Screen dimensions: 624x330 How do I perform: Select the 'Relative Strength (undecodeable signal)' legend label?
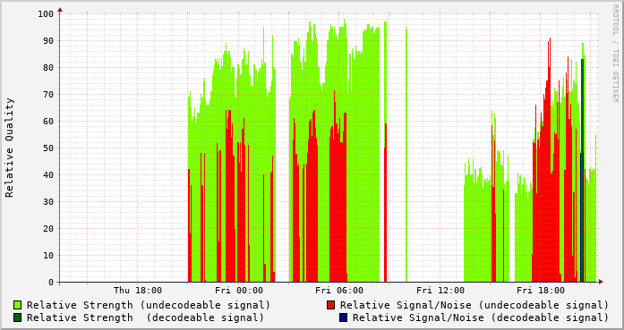coord(149,305)
